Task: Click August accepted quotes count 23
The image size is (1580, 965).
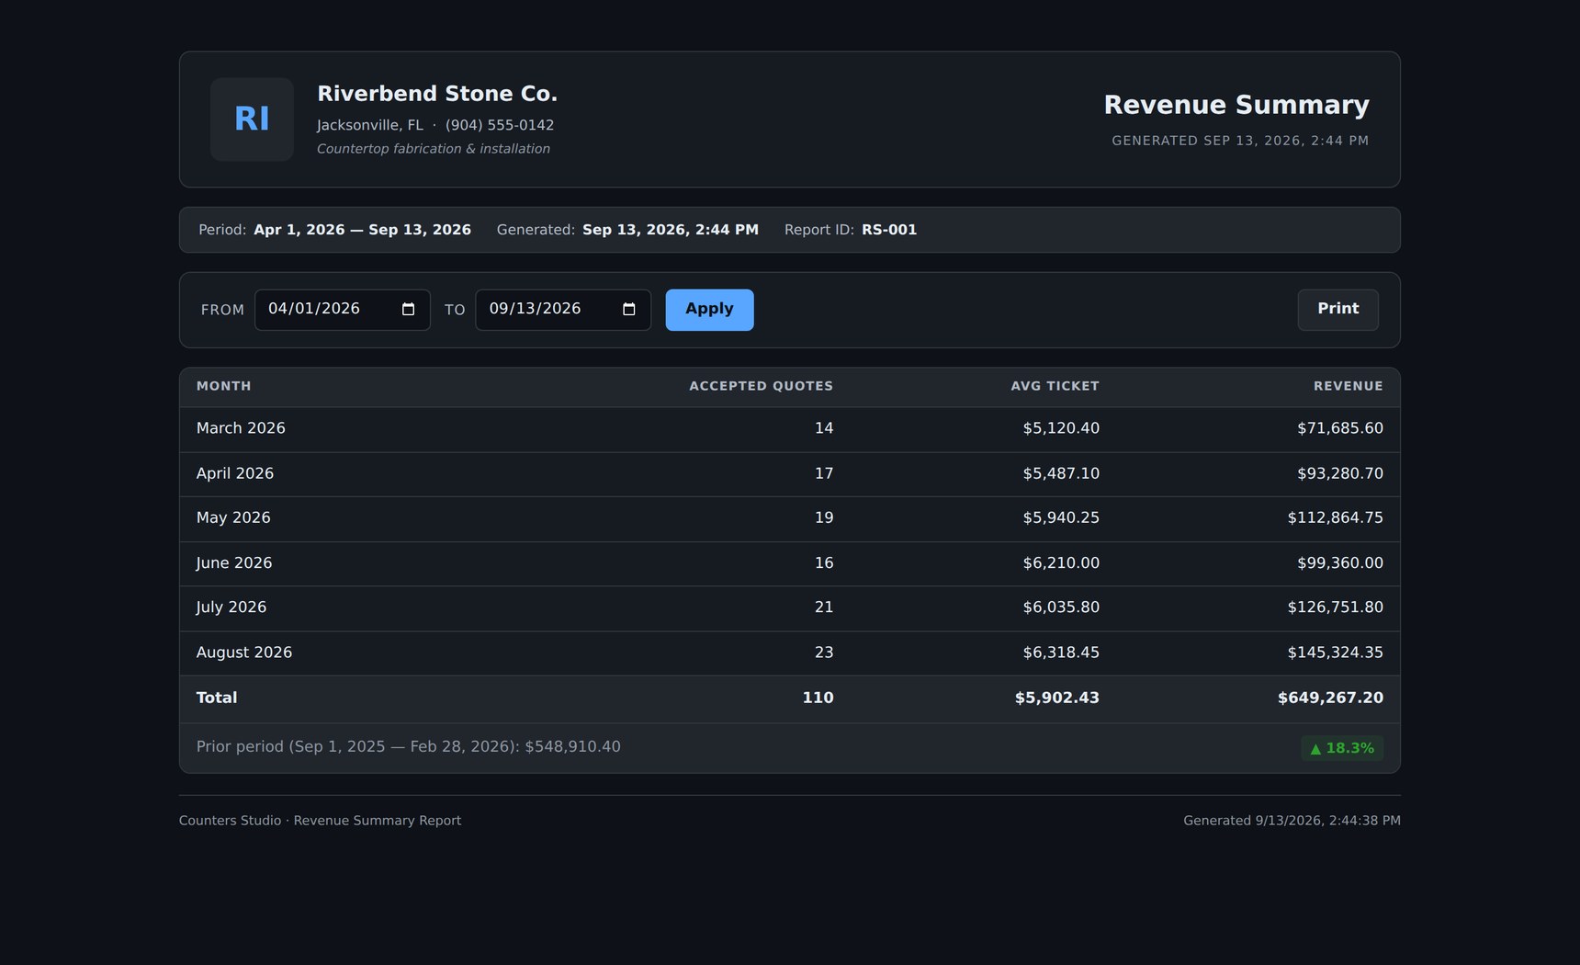Action: coord(824,653)
